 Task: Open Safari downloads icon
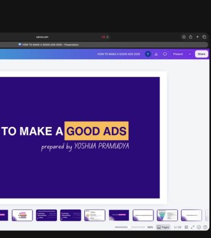pos(184,37)
